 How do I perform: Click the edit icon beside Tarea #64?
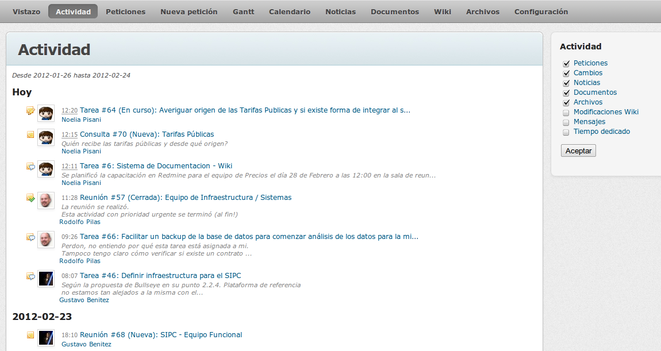click(30, 110)
